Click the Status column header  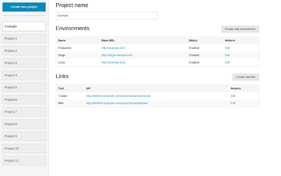click(193, 40)
